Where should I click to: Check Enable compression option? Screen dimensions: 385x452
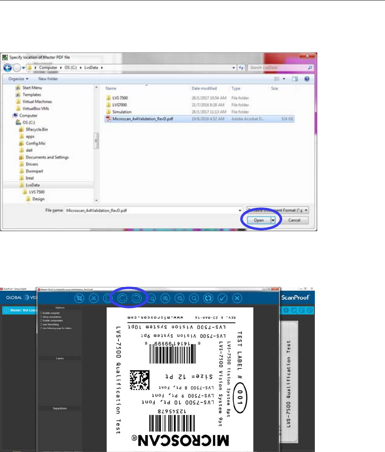coord(41,320)
